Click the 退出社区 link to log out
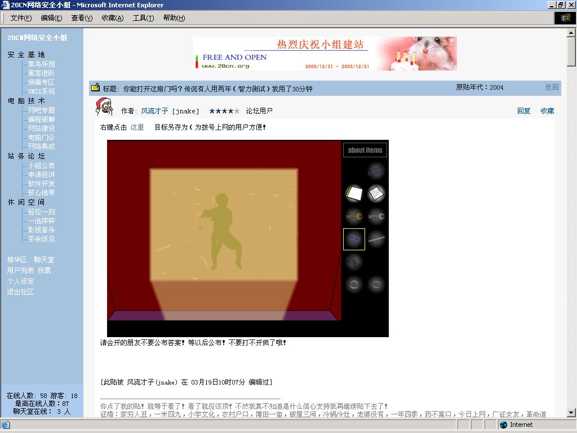Viewport: 577px width, 433px height. click(21, 292)
